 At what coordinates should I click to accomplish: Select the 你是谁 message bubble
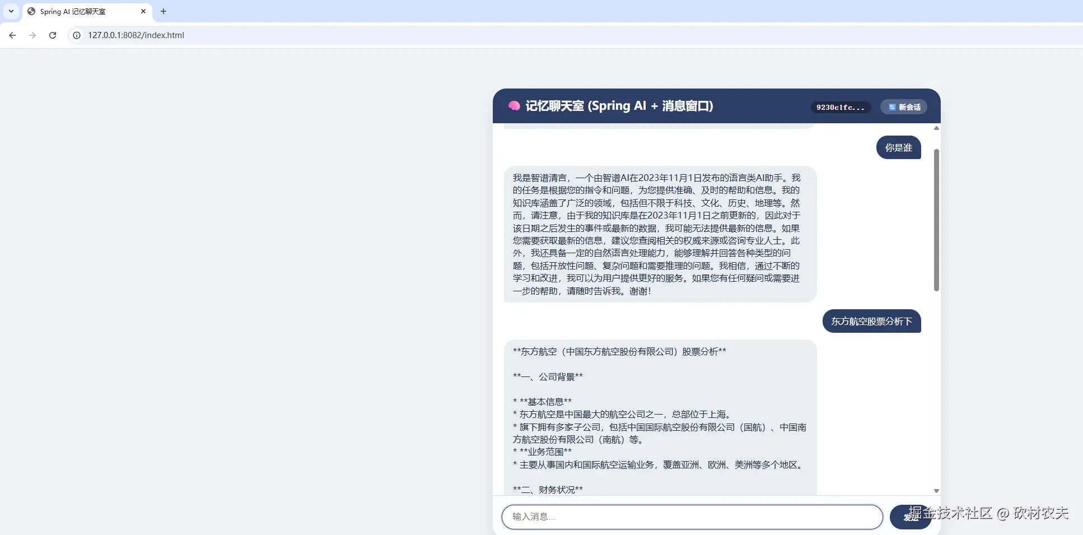tap(898, 147)
